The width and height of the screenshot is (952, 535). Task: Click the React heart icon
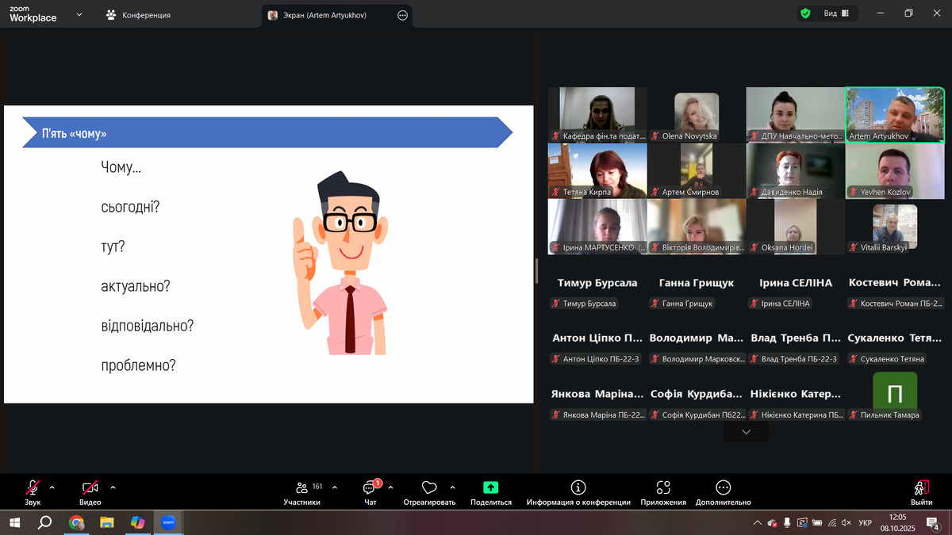(429, 488)
